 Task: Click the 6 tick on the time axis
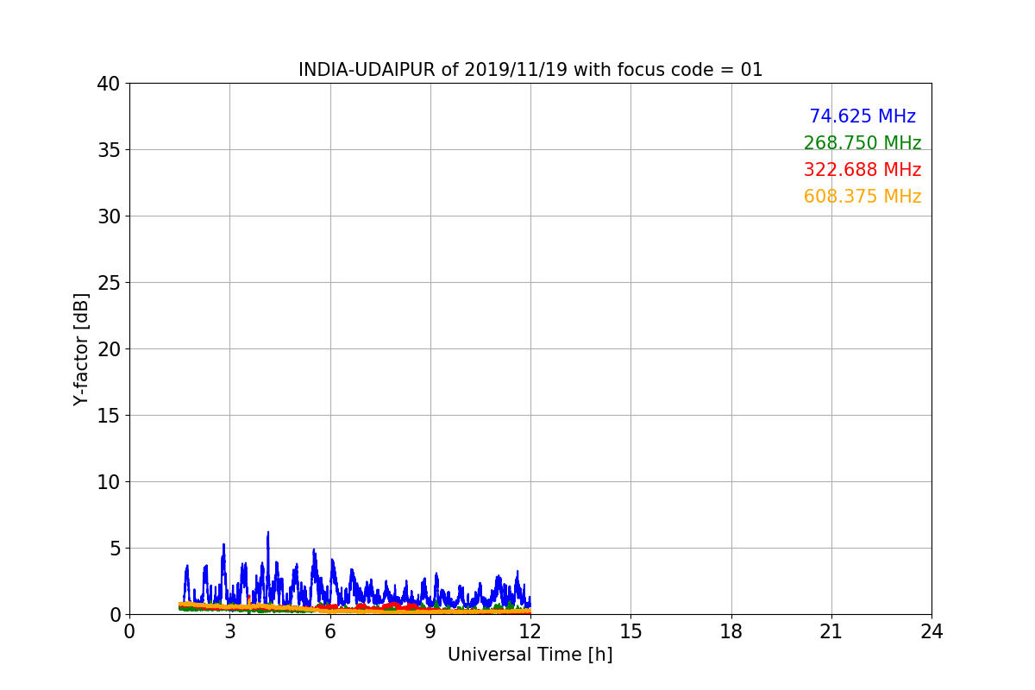[x=330, y=631]
